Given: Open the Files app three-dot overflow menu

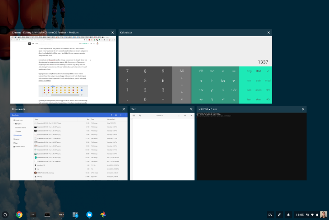Looking at the screenshot, I should (125, 115).
